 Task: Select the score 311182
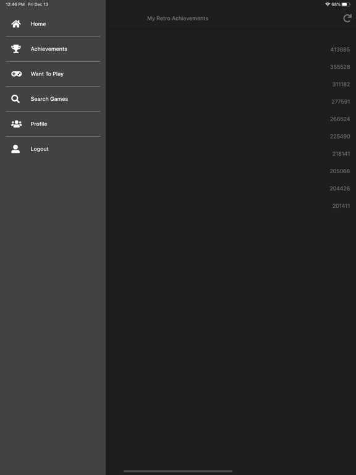pos(341,84)
